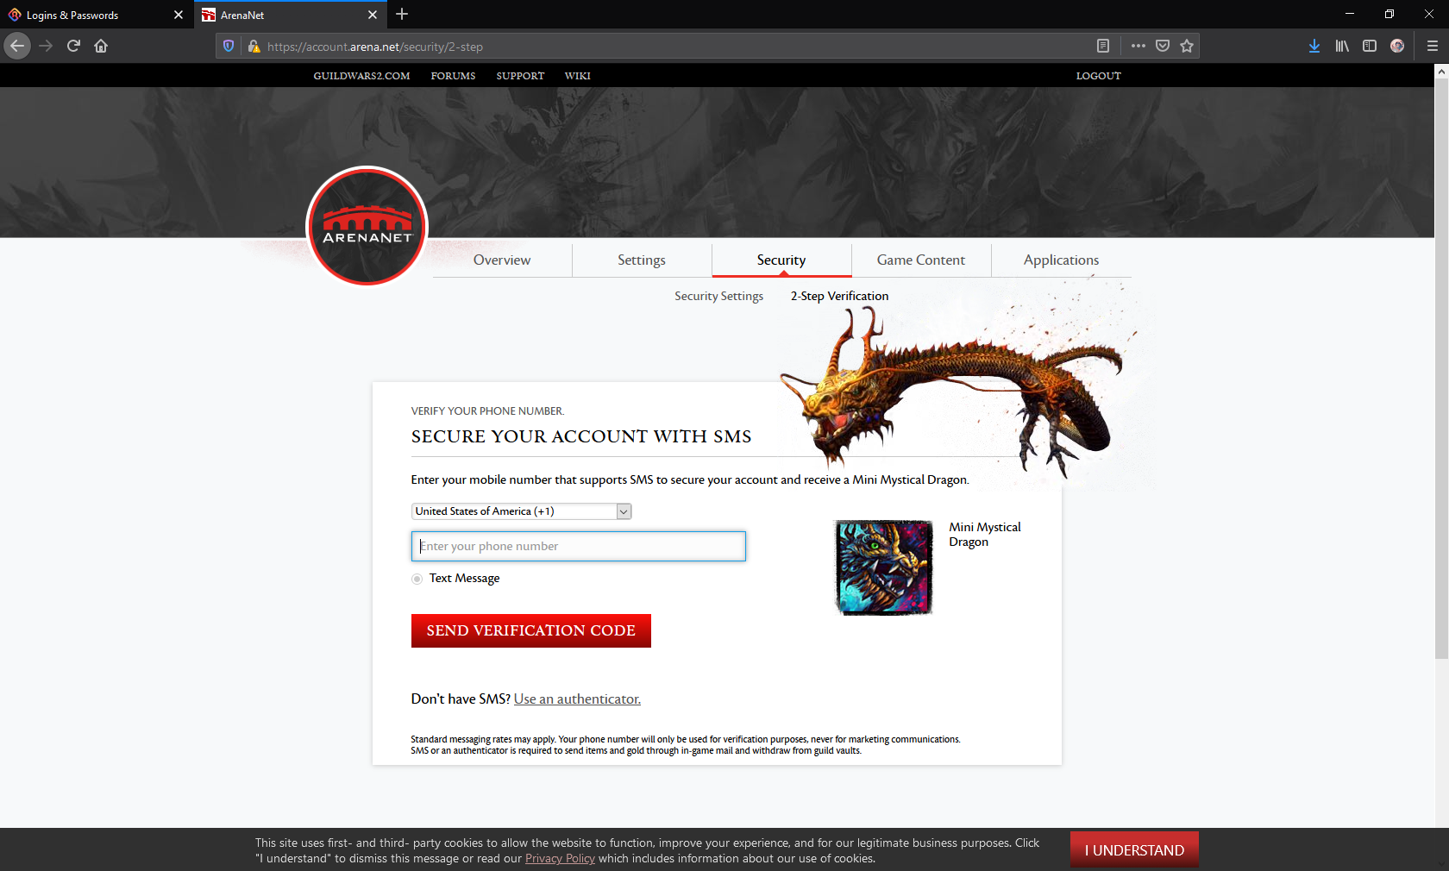Open the Overview account tab
The image size is (1449, 871).
tap(502, 260)
